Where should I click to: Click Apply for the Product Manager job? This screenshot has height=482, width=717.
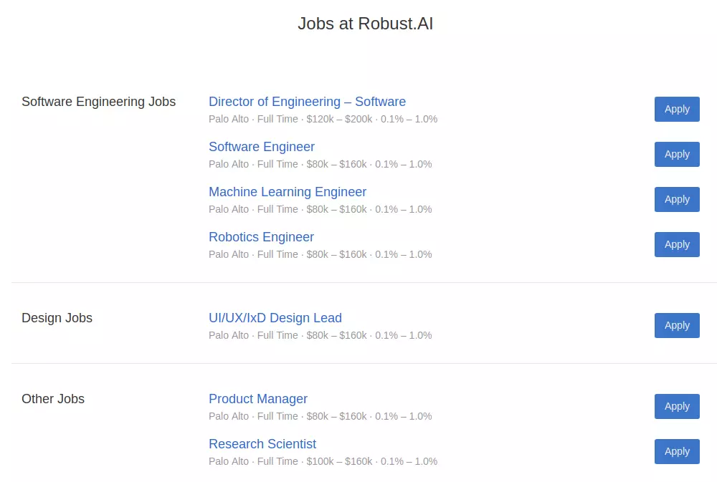tap(676, 407)
